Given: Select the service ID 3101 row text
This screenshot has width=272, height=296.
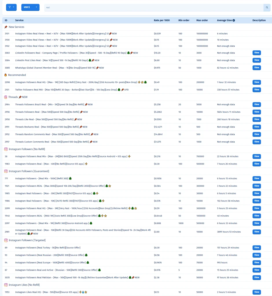Looking at the screenshot, I should tap(7, 34).
